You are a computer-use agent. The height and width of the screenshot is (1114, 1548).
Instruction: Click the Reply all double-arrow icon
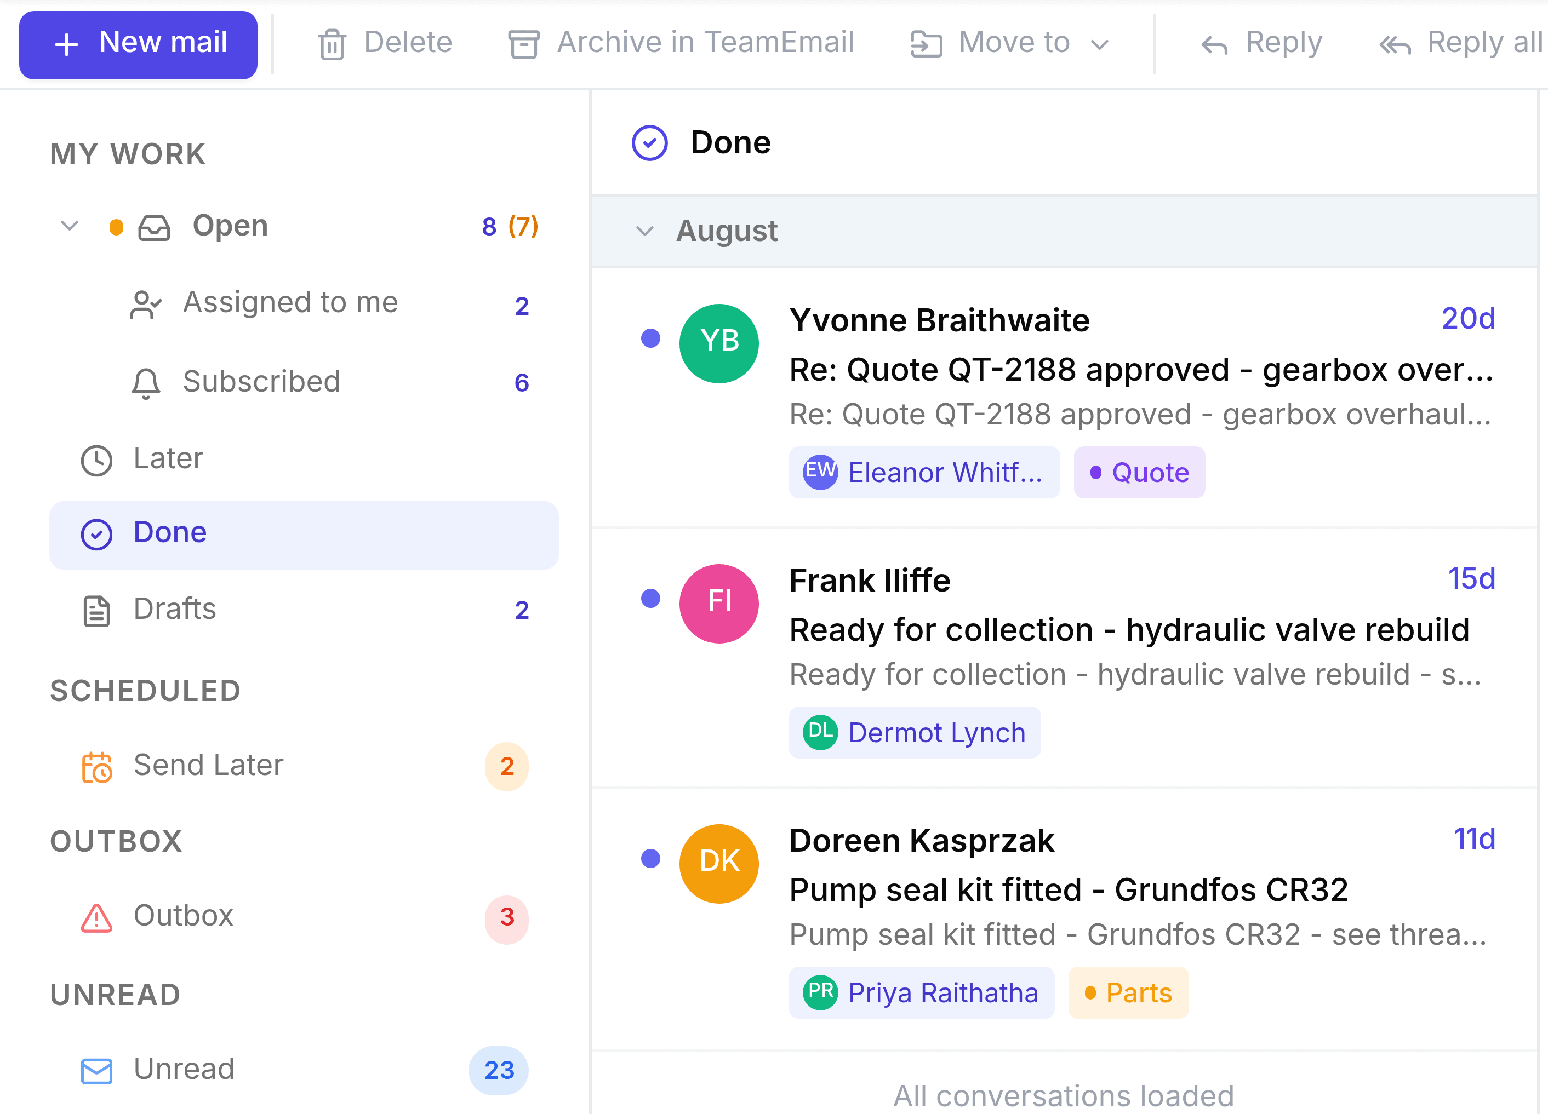click(1395, 45)
